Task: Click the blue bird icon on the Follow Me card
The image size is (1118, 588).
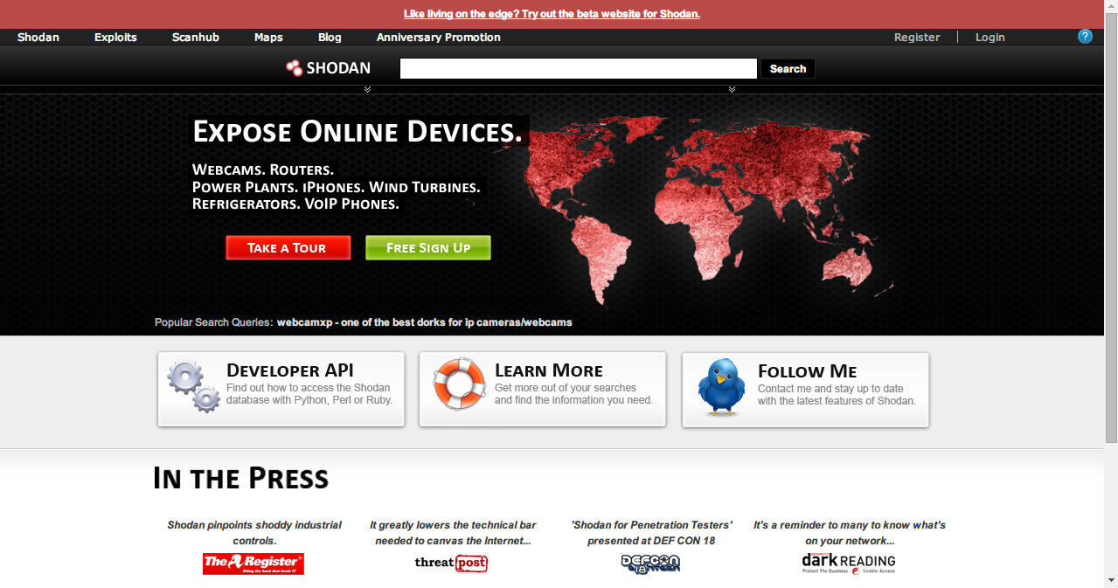Action: pyautogui.click(x=721, y=387)
